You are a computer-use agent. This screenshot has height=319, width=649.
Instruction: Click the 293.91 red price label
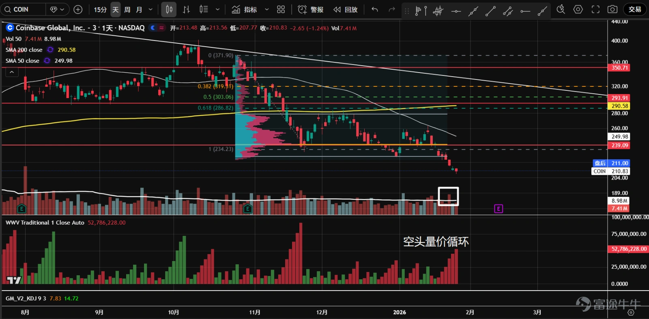(x=619, y=98)
